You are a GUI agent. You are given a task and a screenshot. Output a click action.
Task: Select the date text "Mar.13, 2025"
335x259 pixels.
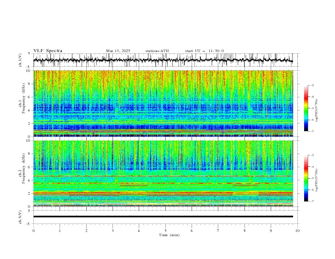[118, 51]
